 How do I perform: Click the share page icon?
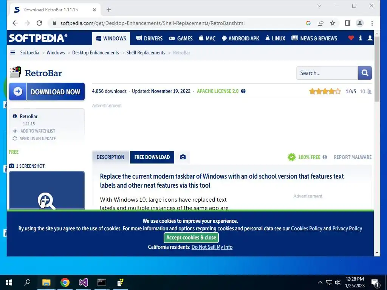coord(320,23)
